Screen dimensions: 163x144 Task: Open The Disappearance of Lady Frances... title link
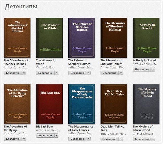[x=81, y=128]
